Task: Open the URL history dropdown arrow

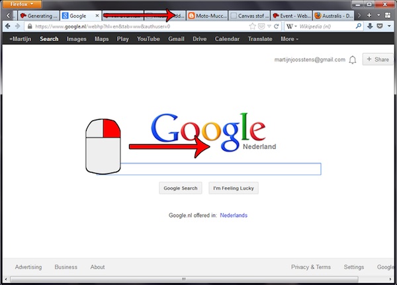Action: coord(269,26)
